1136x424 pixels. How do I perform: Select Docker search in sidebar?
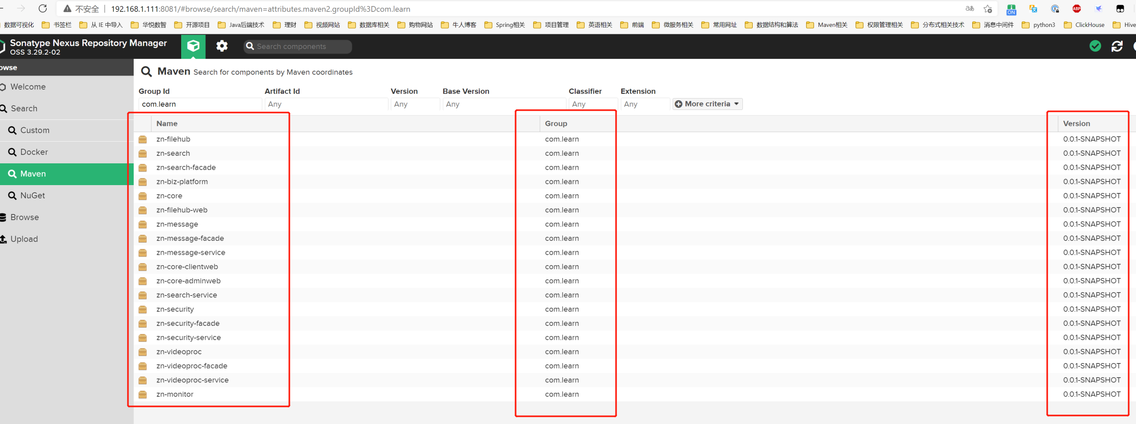point(66,152)
